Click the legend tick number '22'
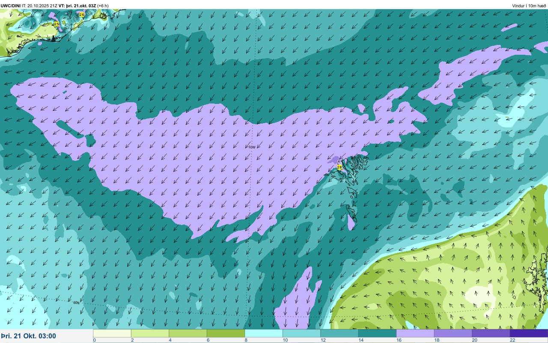The width and height of the screenshot is (548, 343). tap(512, 340)
